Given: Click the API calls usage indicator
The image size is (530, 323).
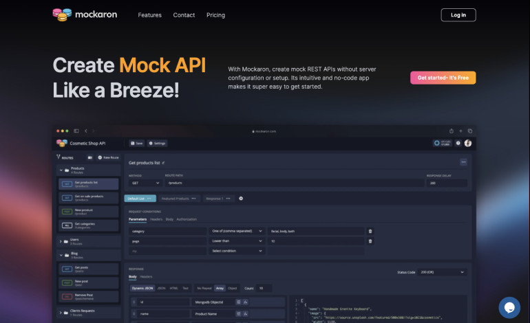Looking at the screenshot, I should [x=442, y=143].
